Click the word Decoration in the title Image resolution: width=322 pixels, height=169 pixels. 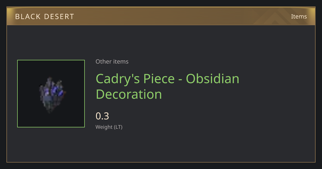[129, 94]
